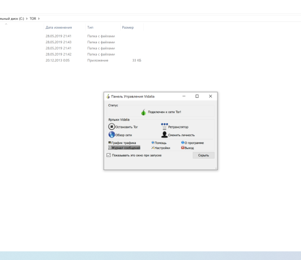The height and width of the screenshot is (260, 301).
Task: Select 'Сменить личность' link
Action: 181,135
